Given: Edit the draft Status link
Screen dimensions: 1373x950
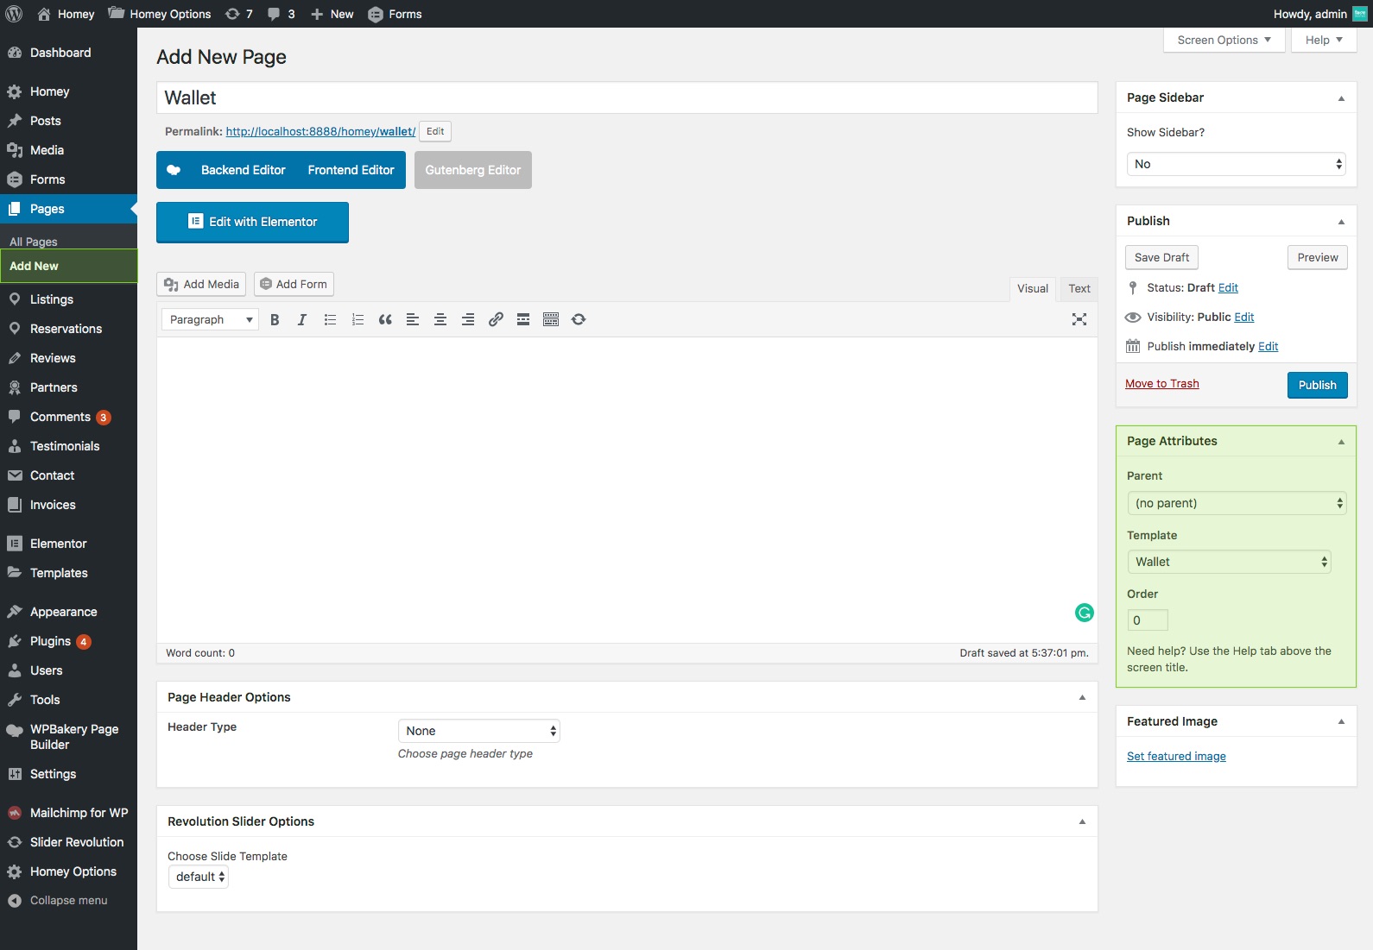Looking at the screenshot, I should pos(1228,288).
